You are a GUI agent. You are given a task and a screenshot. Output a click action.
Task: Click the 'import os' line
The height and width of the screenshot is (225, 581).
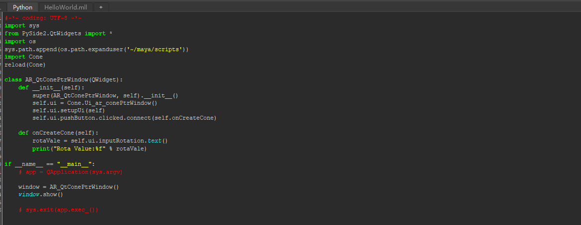tap(20, 41)
